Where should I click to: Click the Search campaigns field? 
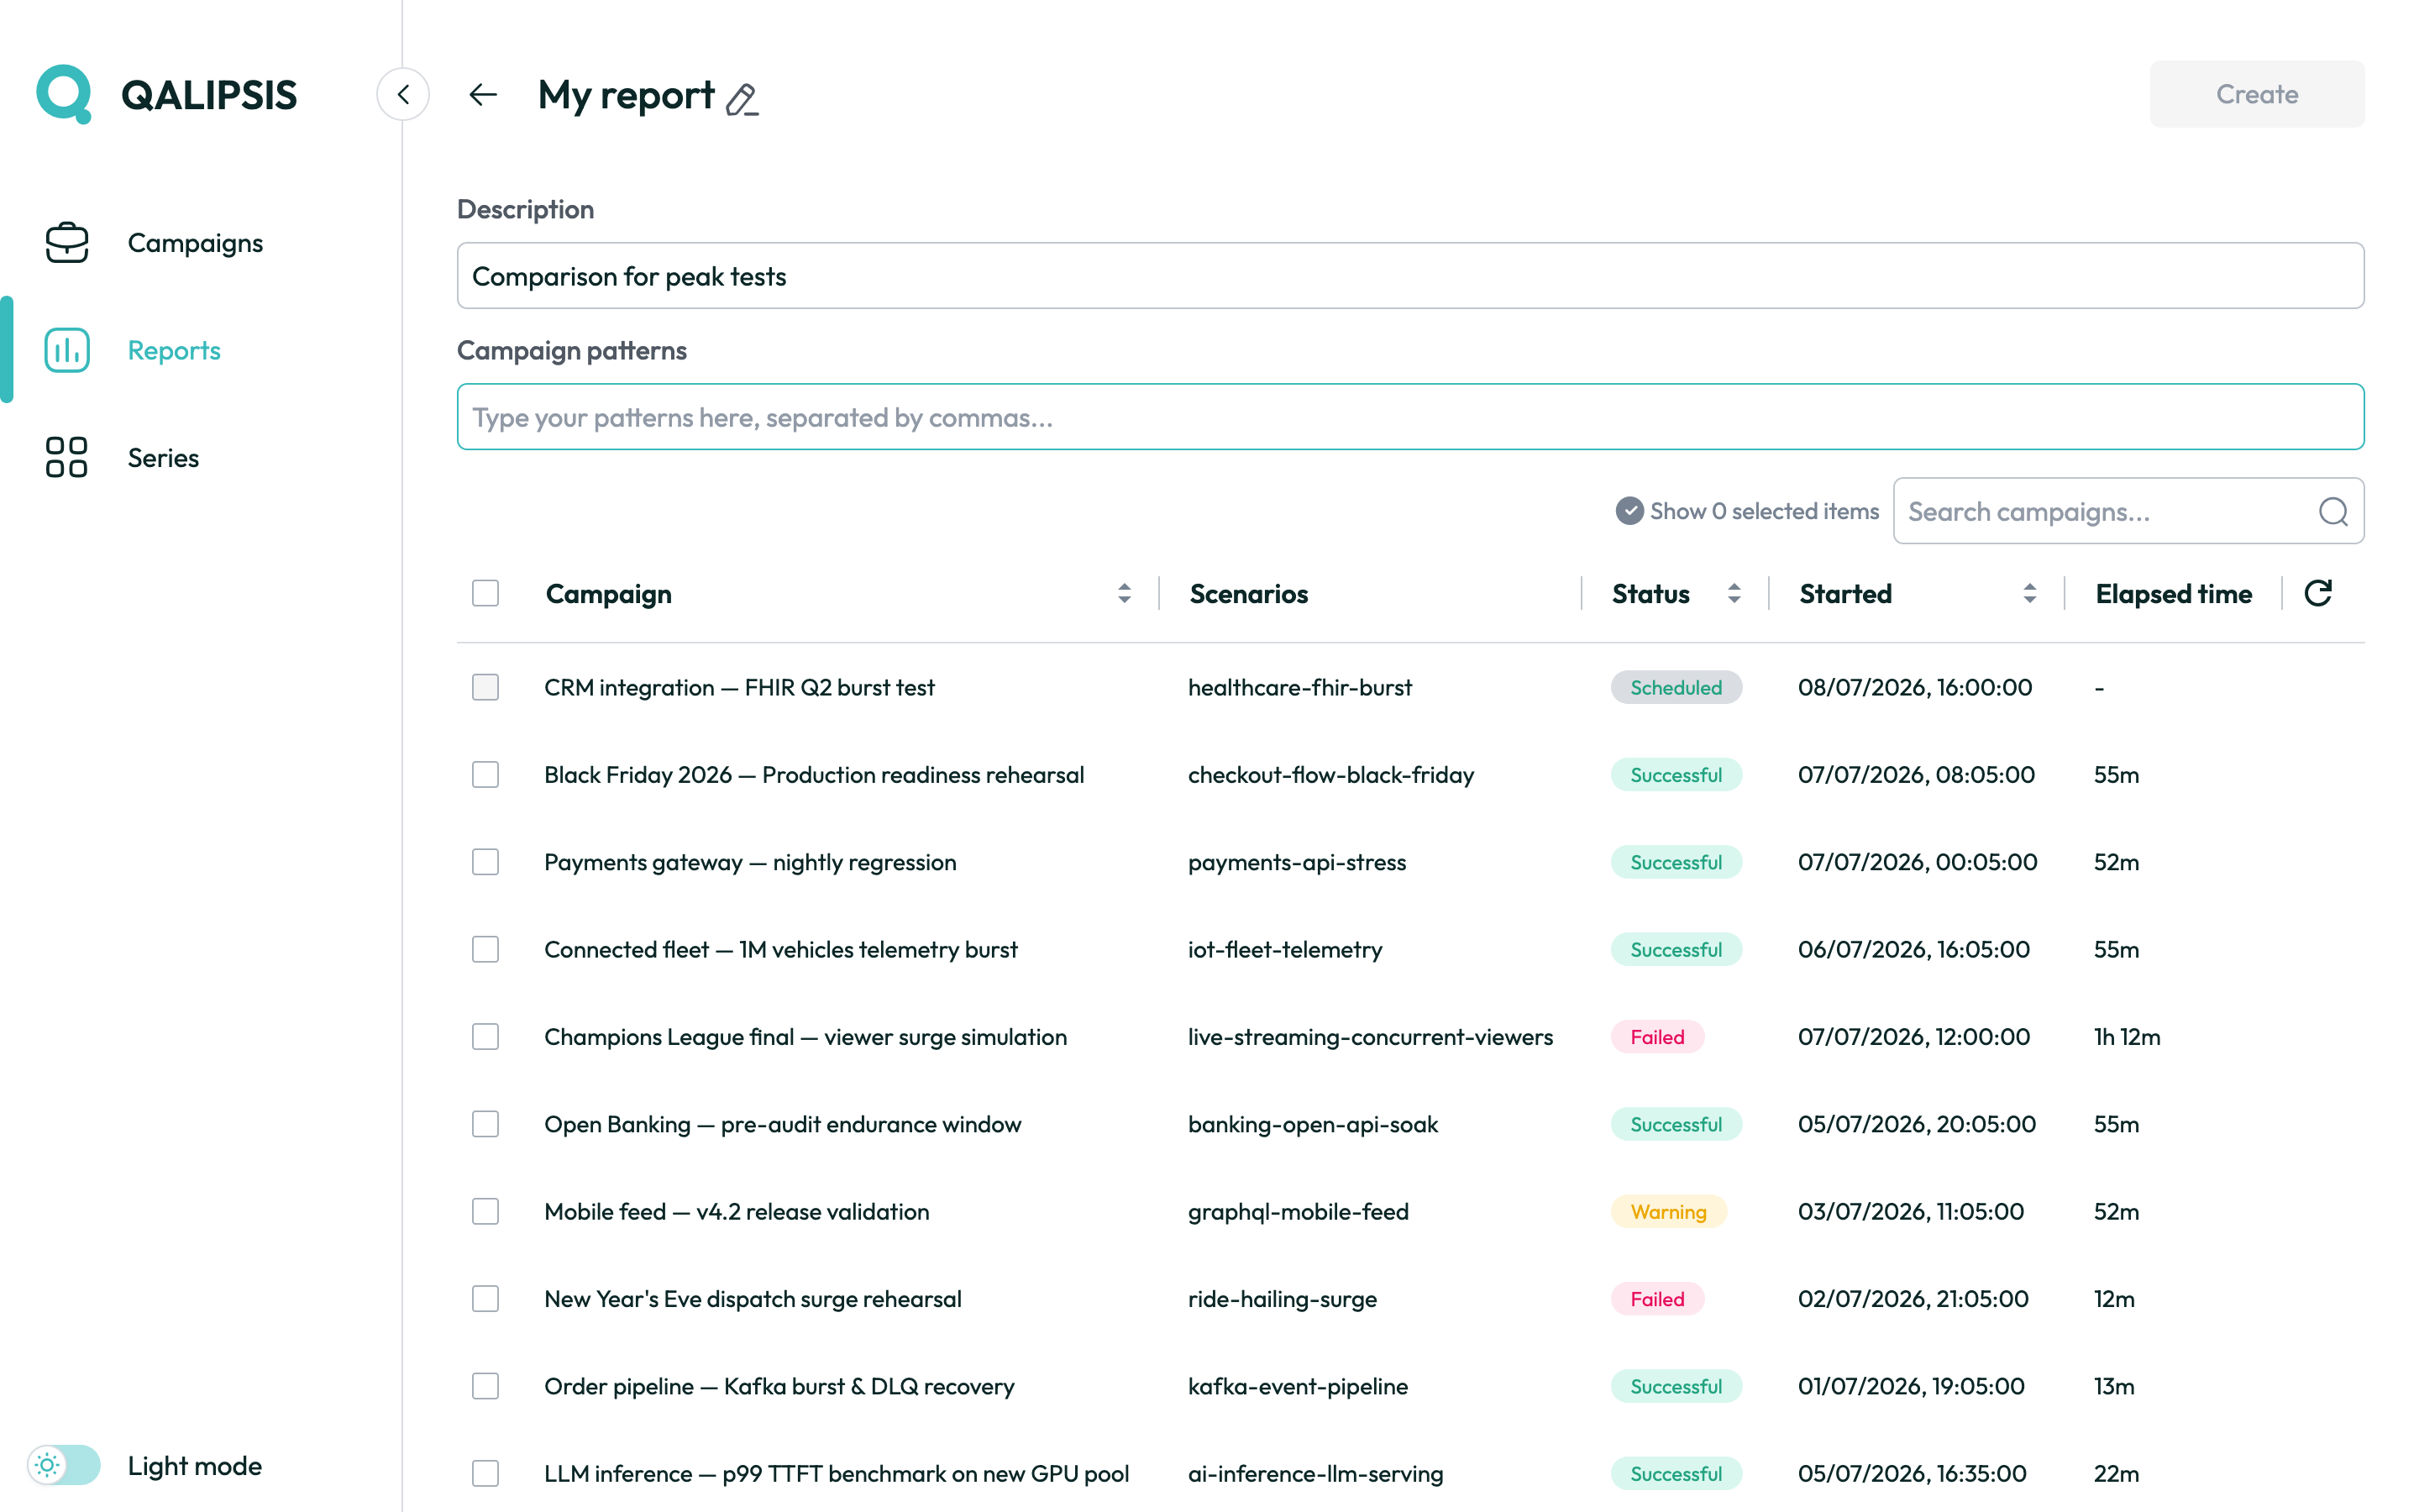pyautogui.click(x=2128, y=511)
